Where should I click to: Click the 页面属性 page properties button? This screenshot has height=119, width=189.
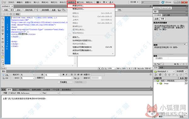click(x=65, y=82)
